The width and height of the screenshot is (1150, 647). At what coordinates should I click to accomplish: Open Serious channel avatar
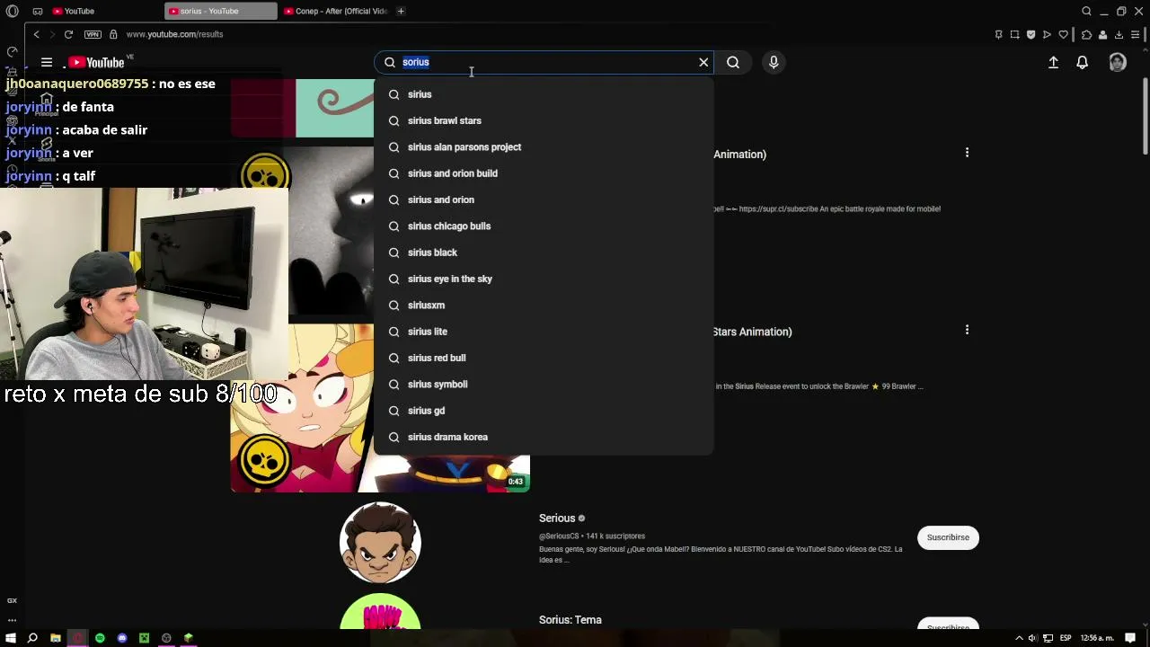380,543
